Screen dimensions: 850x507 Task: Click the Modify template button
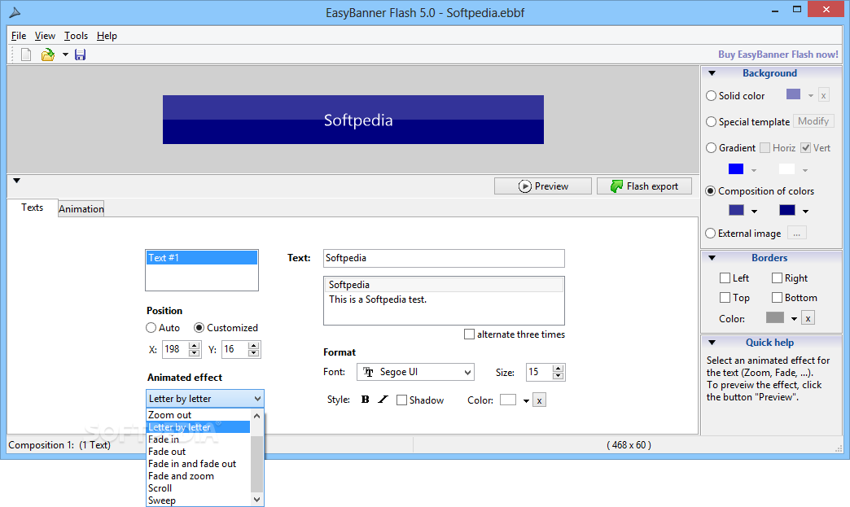(813, 121)
